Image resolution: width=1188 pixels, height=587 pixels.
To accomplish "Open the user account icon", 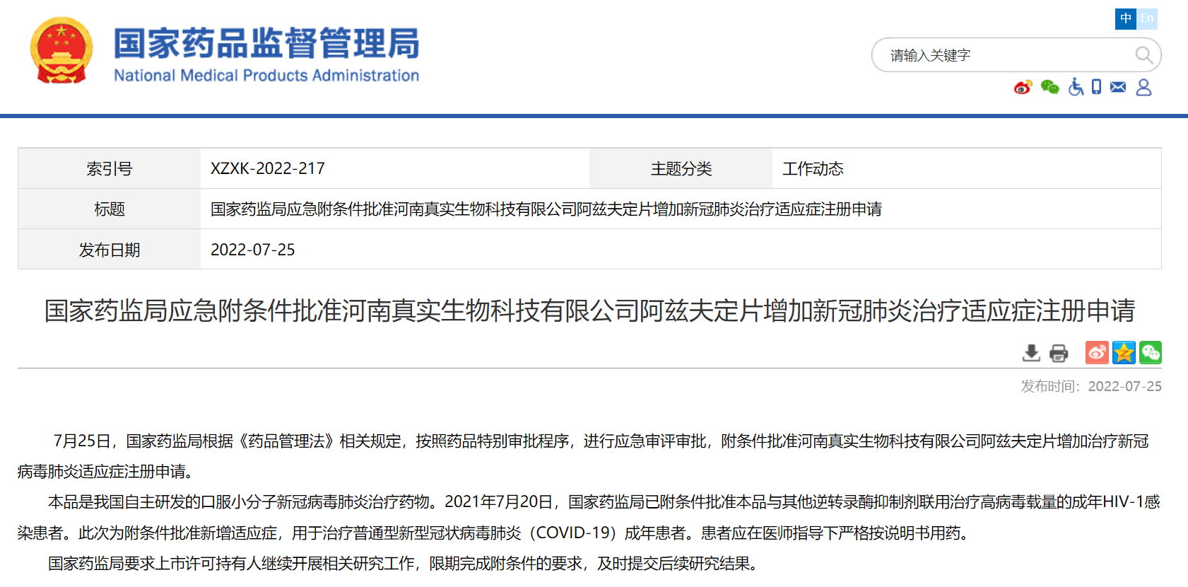I will tap(1143, 87).
